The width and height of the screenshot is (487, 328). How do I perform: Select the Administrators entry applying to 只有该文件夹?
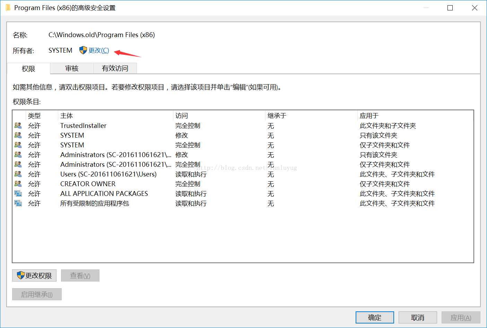coord(243,155)
